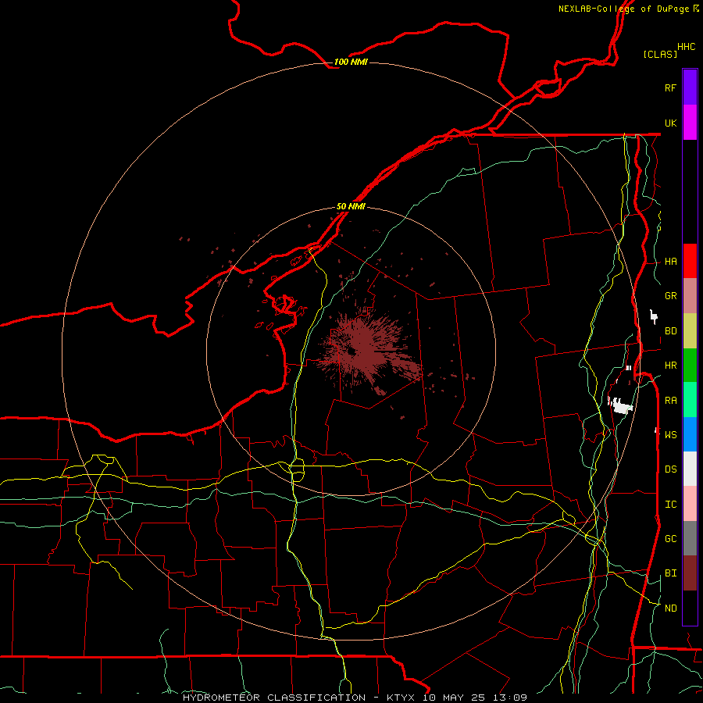Viewport: 703px width, 703px height.
Task: Select the GR legend label
Action: 670,296
